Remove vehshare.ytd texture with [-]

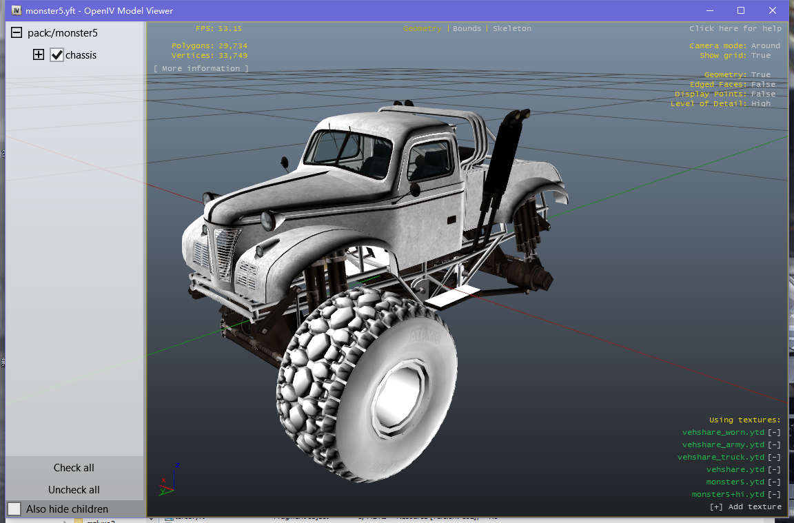774,469
